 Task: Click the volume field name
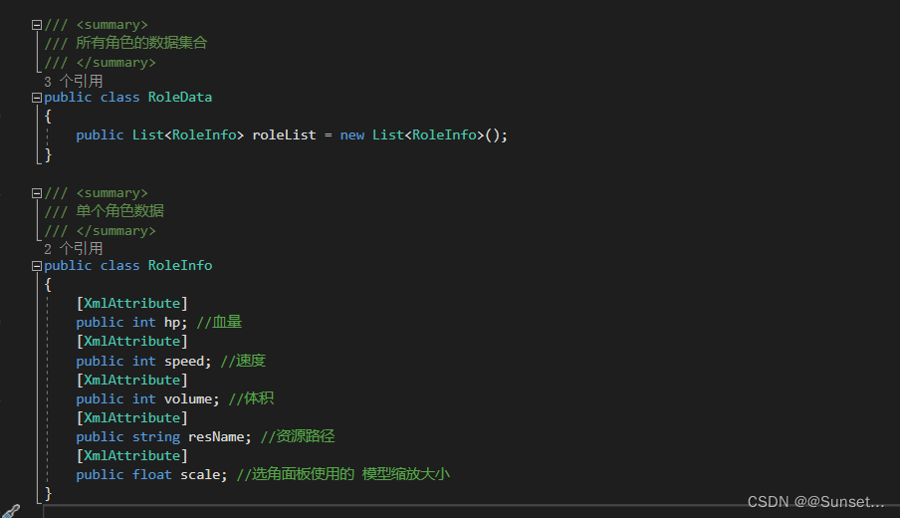(188, 399)
